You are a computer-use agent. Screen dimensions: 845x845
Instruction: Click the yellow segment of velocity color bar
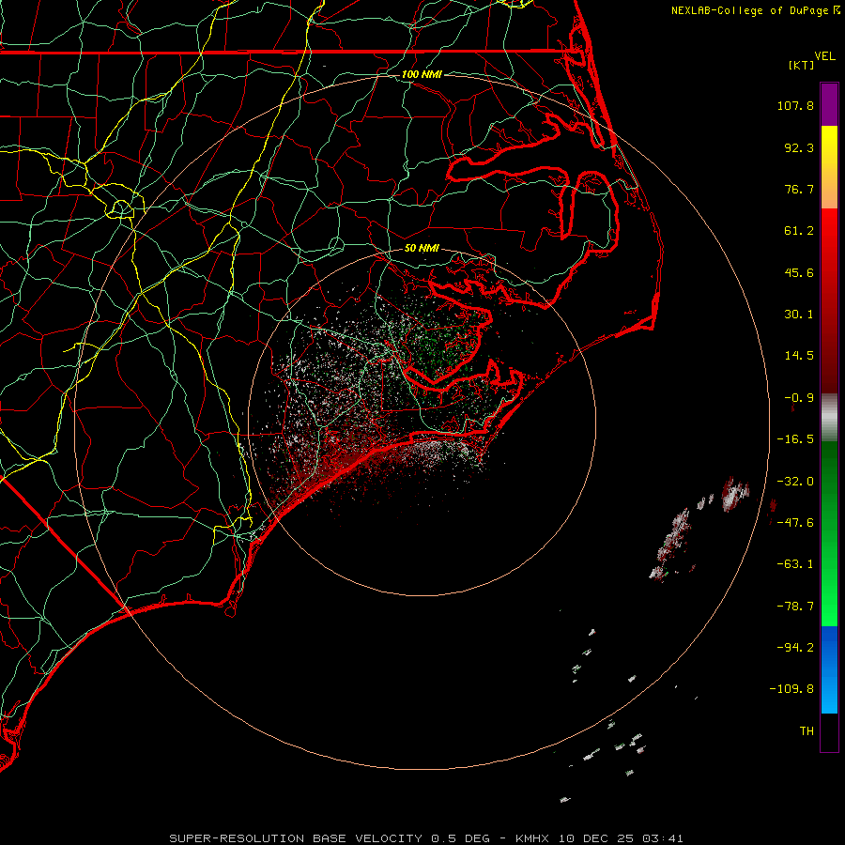pos(829,167)
